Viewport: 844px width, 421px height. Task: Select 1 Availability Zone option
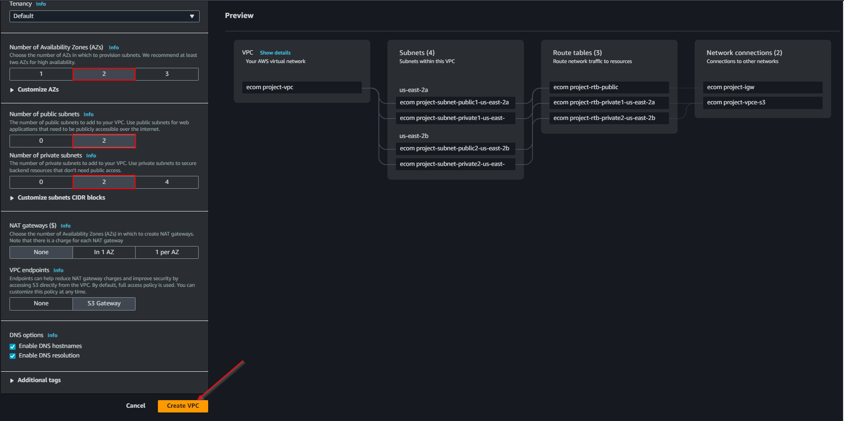click(41, 74)
